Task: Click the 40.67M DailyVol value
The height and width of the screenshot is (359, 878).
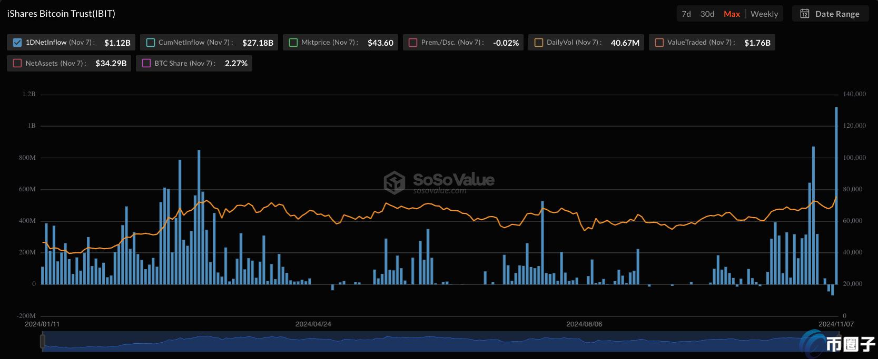Action: [625, 43]
